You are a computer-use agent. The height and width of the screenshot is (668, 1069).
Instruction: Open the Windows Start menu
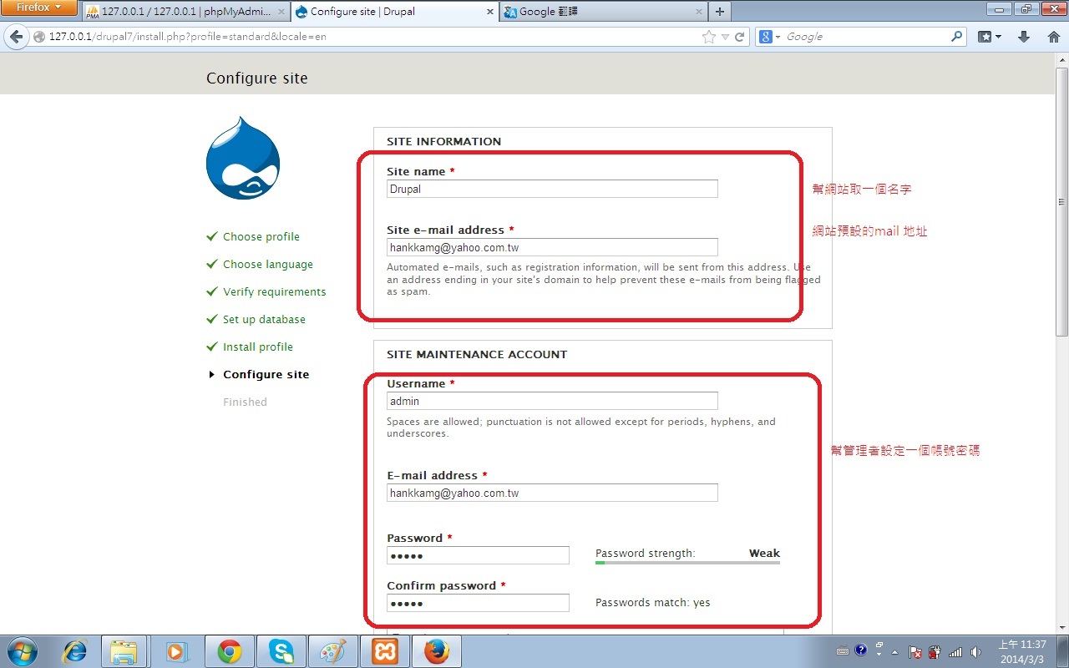click(x=23, y=651)
